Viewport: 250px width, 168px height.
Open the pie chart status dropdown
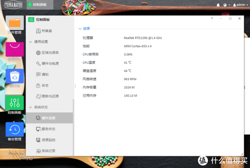227,5
